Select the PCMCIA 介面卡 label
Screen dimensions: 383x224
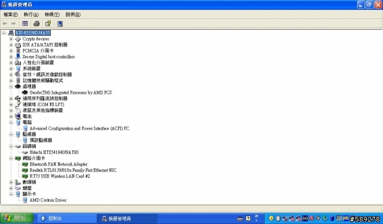point(38,51)
